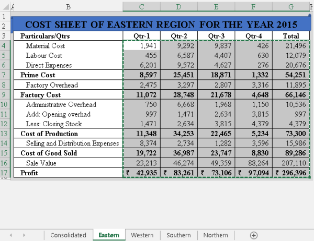Click the next sheet navigation arrow
This screenshot has height=241, width=314.
pyautogui.click(x=24, y=235)
